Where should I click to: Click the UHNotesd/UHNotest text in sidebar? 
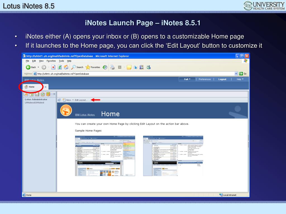tap(34, 103)
